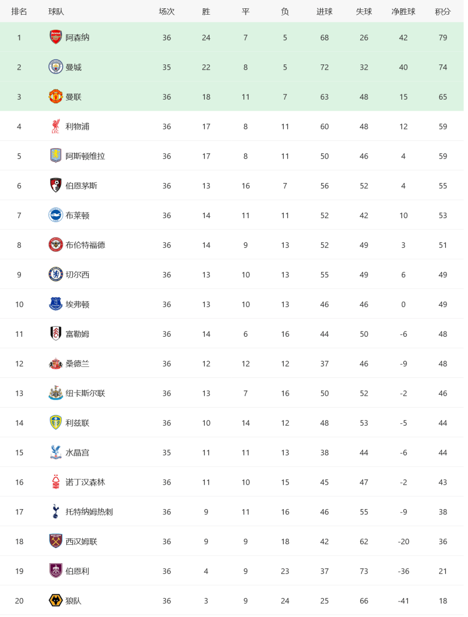Click the Everton crest icon
468x617 pixels.
[x=56, y=304]
